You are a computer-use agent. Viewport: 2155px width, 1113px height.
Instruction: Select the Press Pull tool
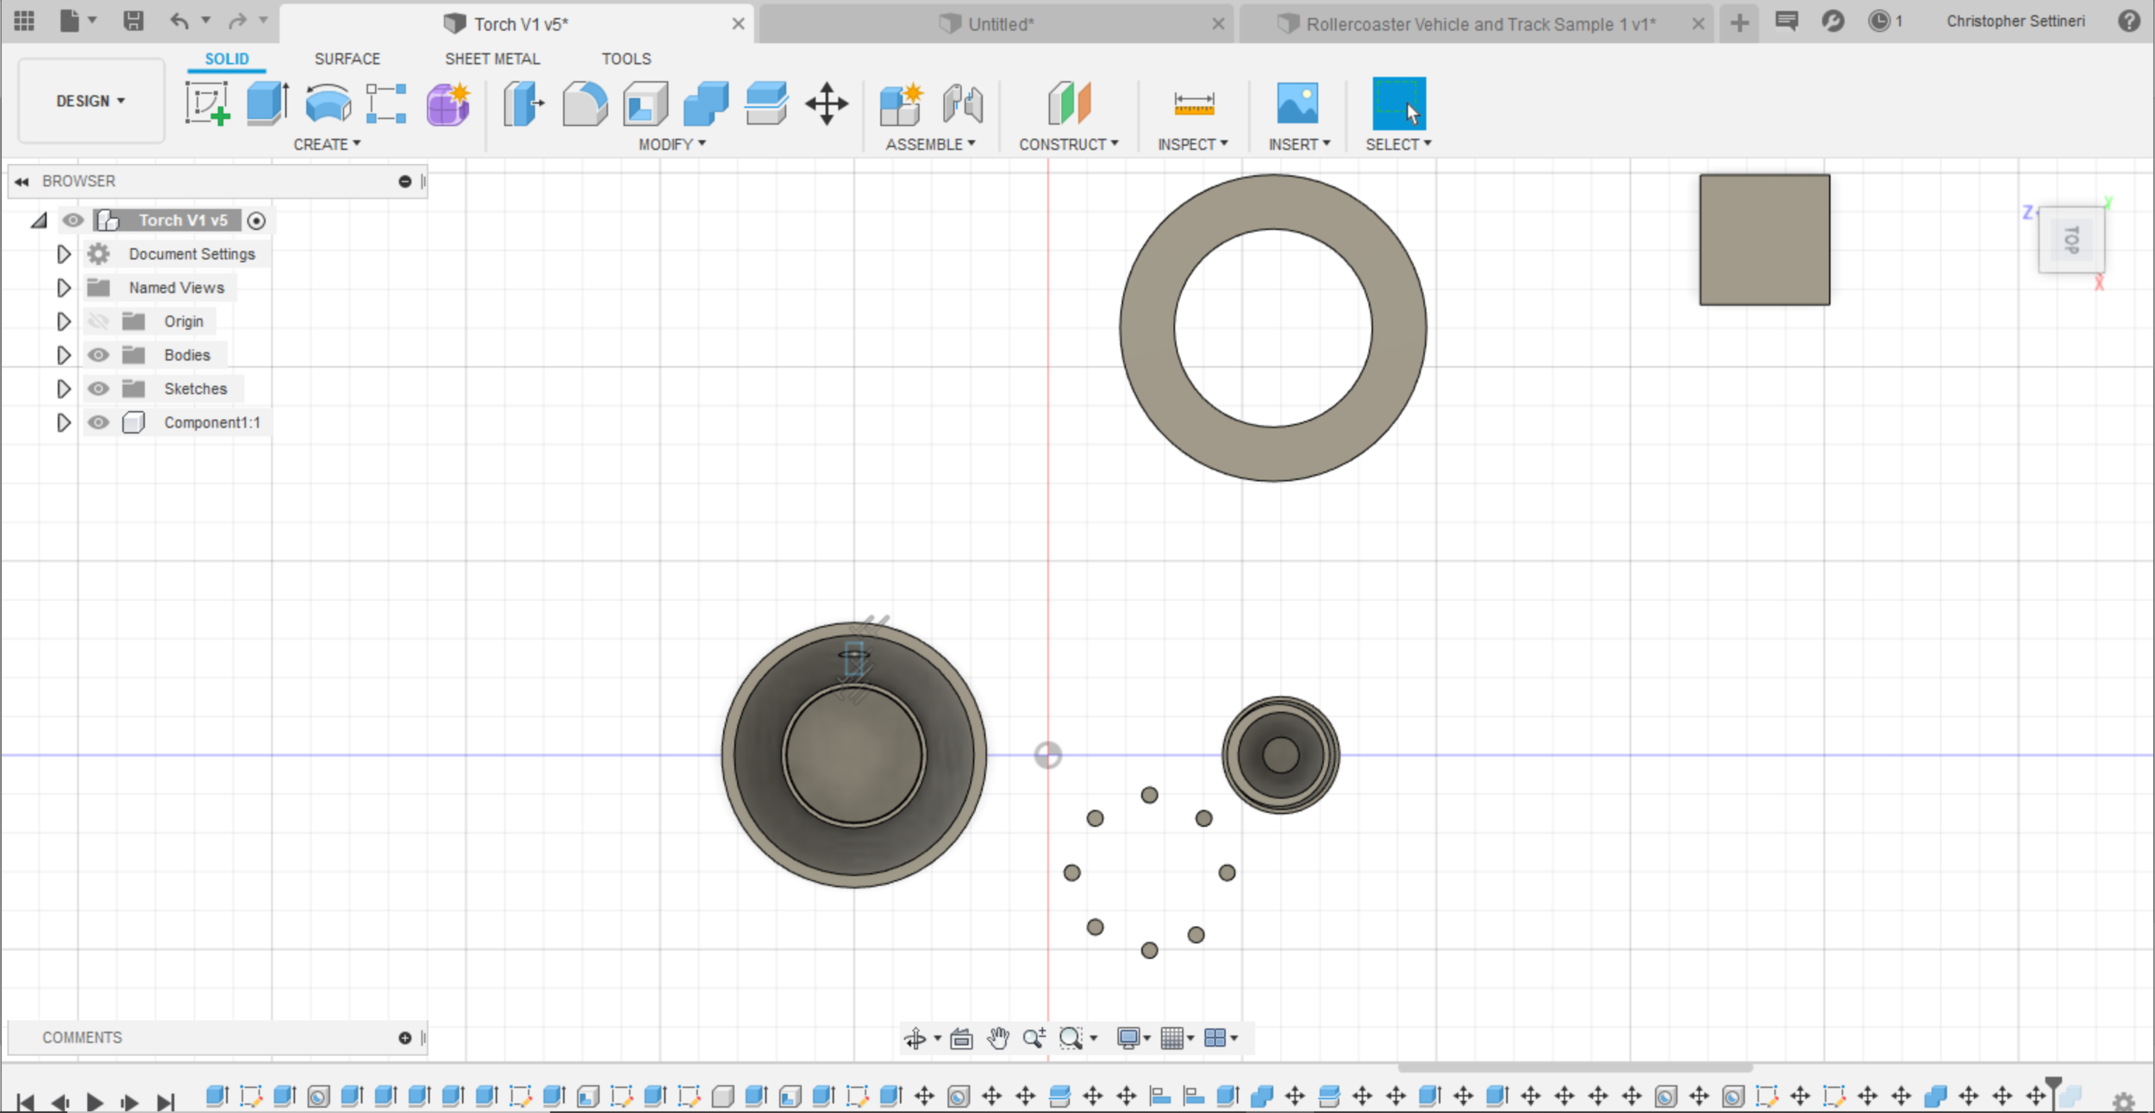[524, 103]
